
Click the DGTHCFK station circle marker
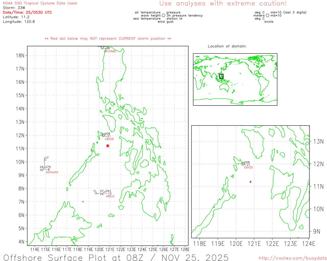pyautogui.click(x=44, y=168)
